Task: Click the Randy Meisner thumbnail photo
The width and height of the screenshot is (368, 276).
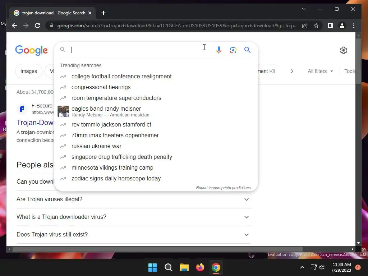Action: [63, 111]
